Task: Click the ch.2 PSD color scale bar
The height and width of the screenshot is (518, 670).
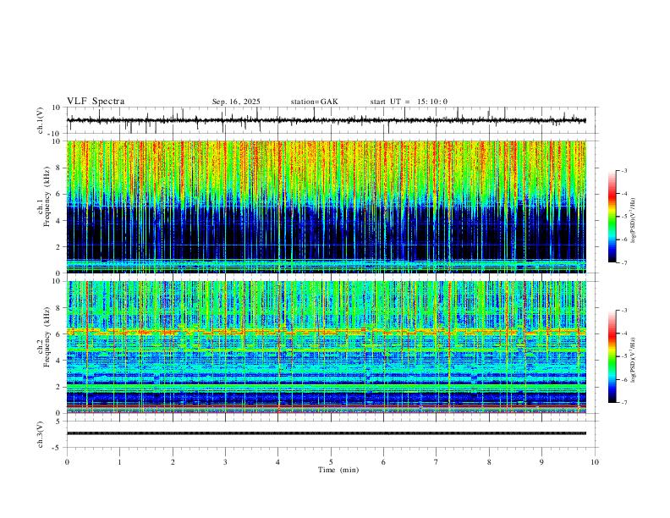Action: point(612,356)
